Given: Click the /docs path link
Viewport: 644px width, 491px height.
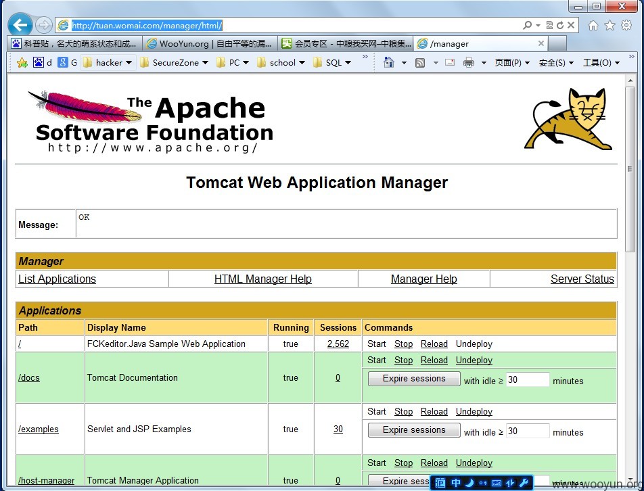Looking at the screenshot, I should [x=28, y=377].
